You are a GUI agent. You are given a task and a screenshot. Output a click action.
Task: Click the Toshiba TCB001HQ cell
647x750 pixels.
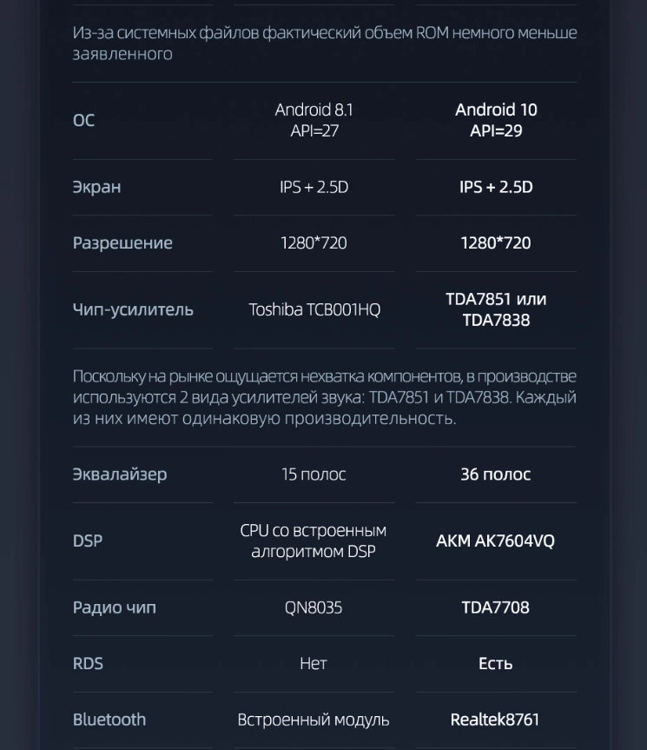[314, 309]
